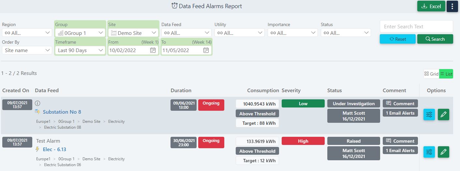Open the Region dropdown
Screen dimensions: 460x171
pyautogui.click(x=27, y=33)
